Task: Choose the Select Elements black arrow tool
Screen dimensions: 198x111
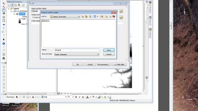Action: 4,39
